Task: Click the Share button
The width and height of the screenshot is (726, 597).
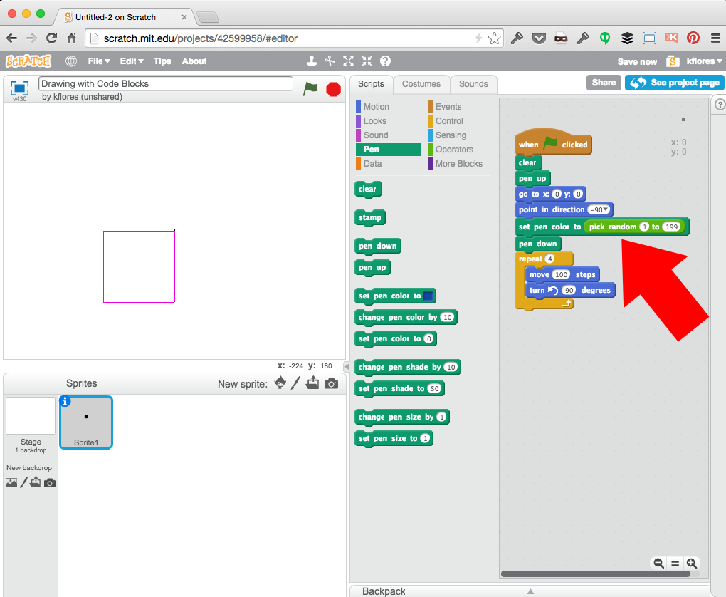Action: [x=604, y=83]
